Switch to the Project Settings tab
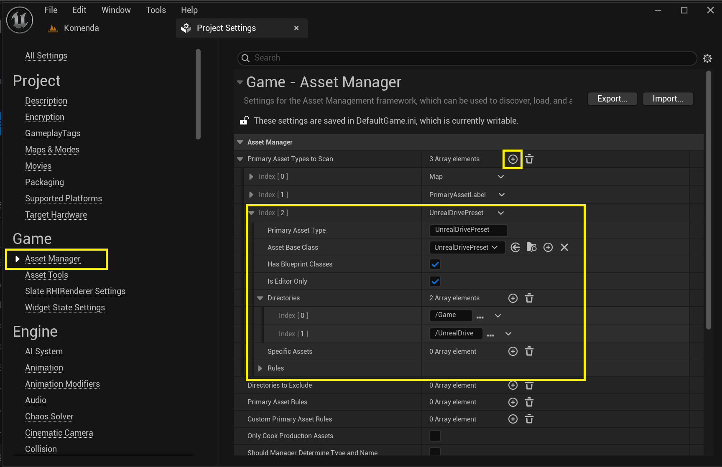Screen dimensions: 722x467 point(242,28)
